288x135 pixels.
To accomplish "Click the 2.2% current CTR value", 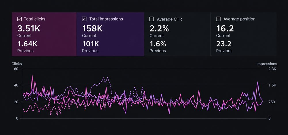I will [x=159, y=29].
